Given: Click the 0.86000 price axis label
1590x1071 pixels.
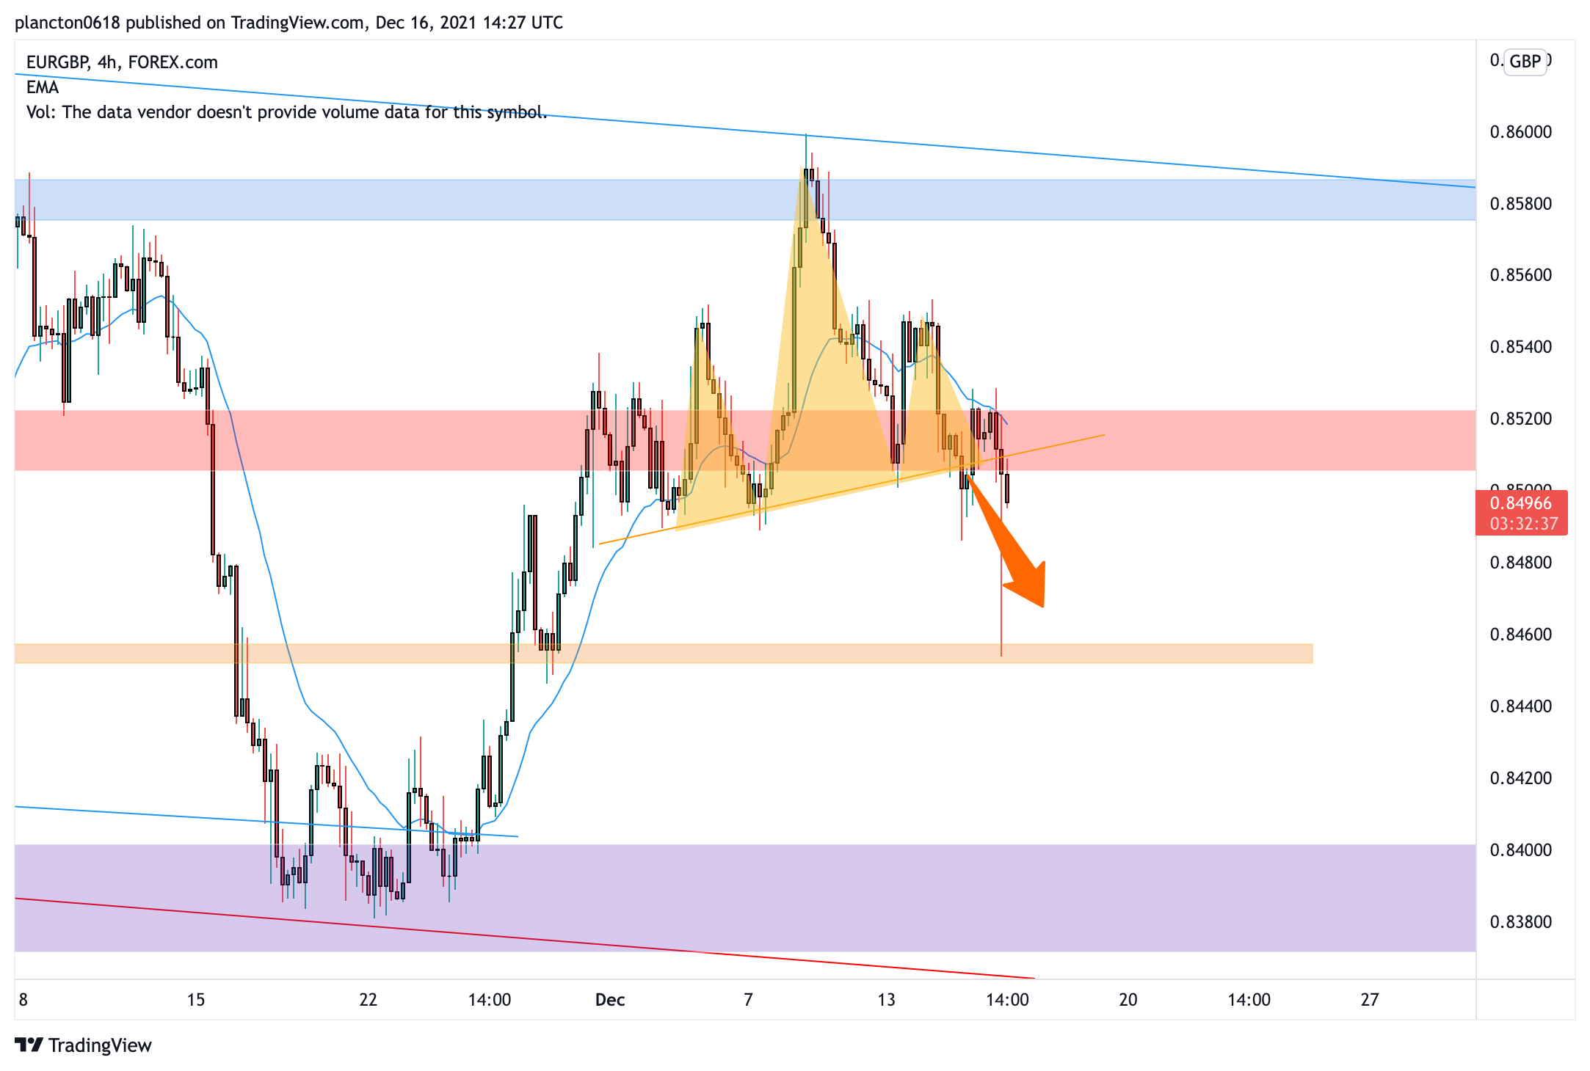Looking at the screenshot, I should 1521,132.
